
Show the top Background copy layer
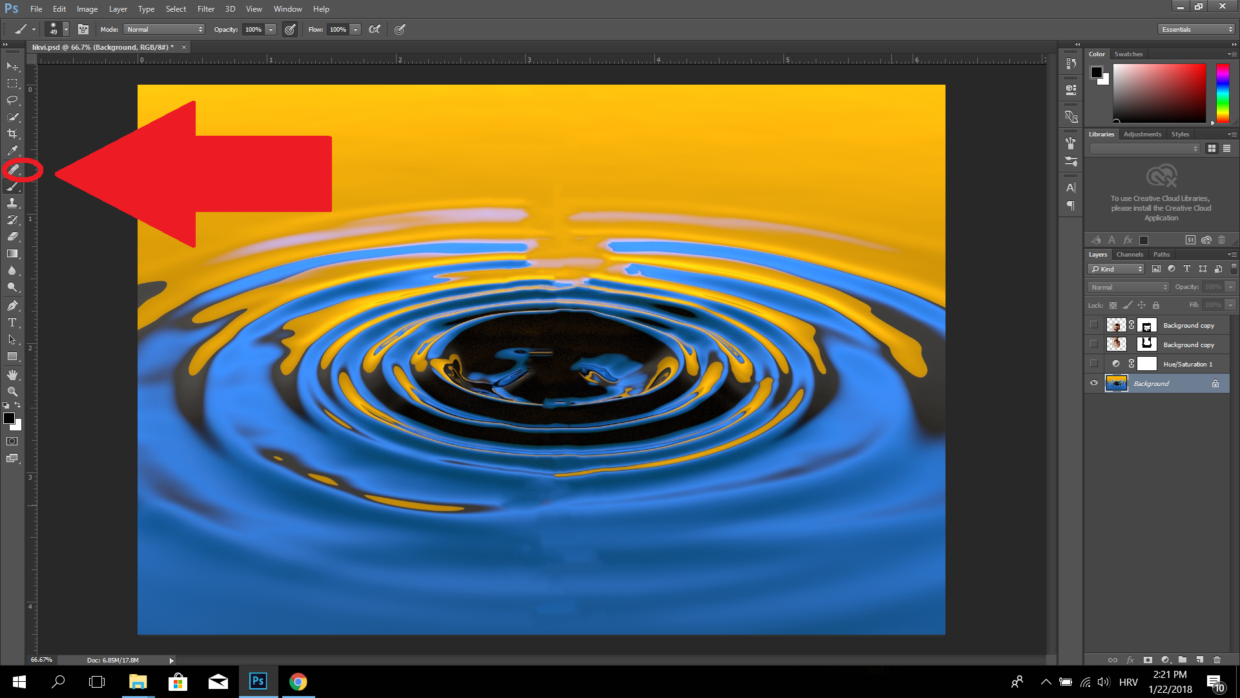1093,325
